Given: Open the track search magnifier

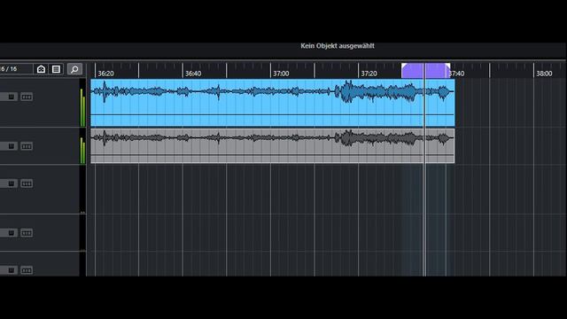Looking at the screenshot, I should click(74, 69).
